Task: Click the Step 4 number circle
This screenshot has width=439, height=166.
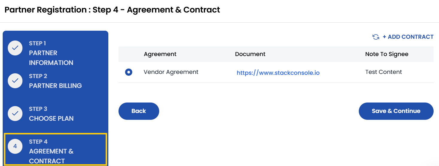Action: coord(15,146)
